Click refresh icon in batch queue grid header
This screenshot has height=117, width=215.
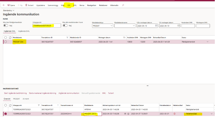[x=10, y=105]
